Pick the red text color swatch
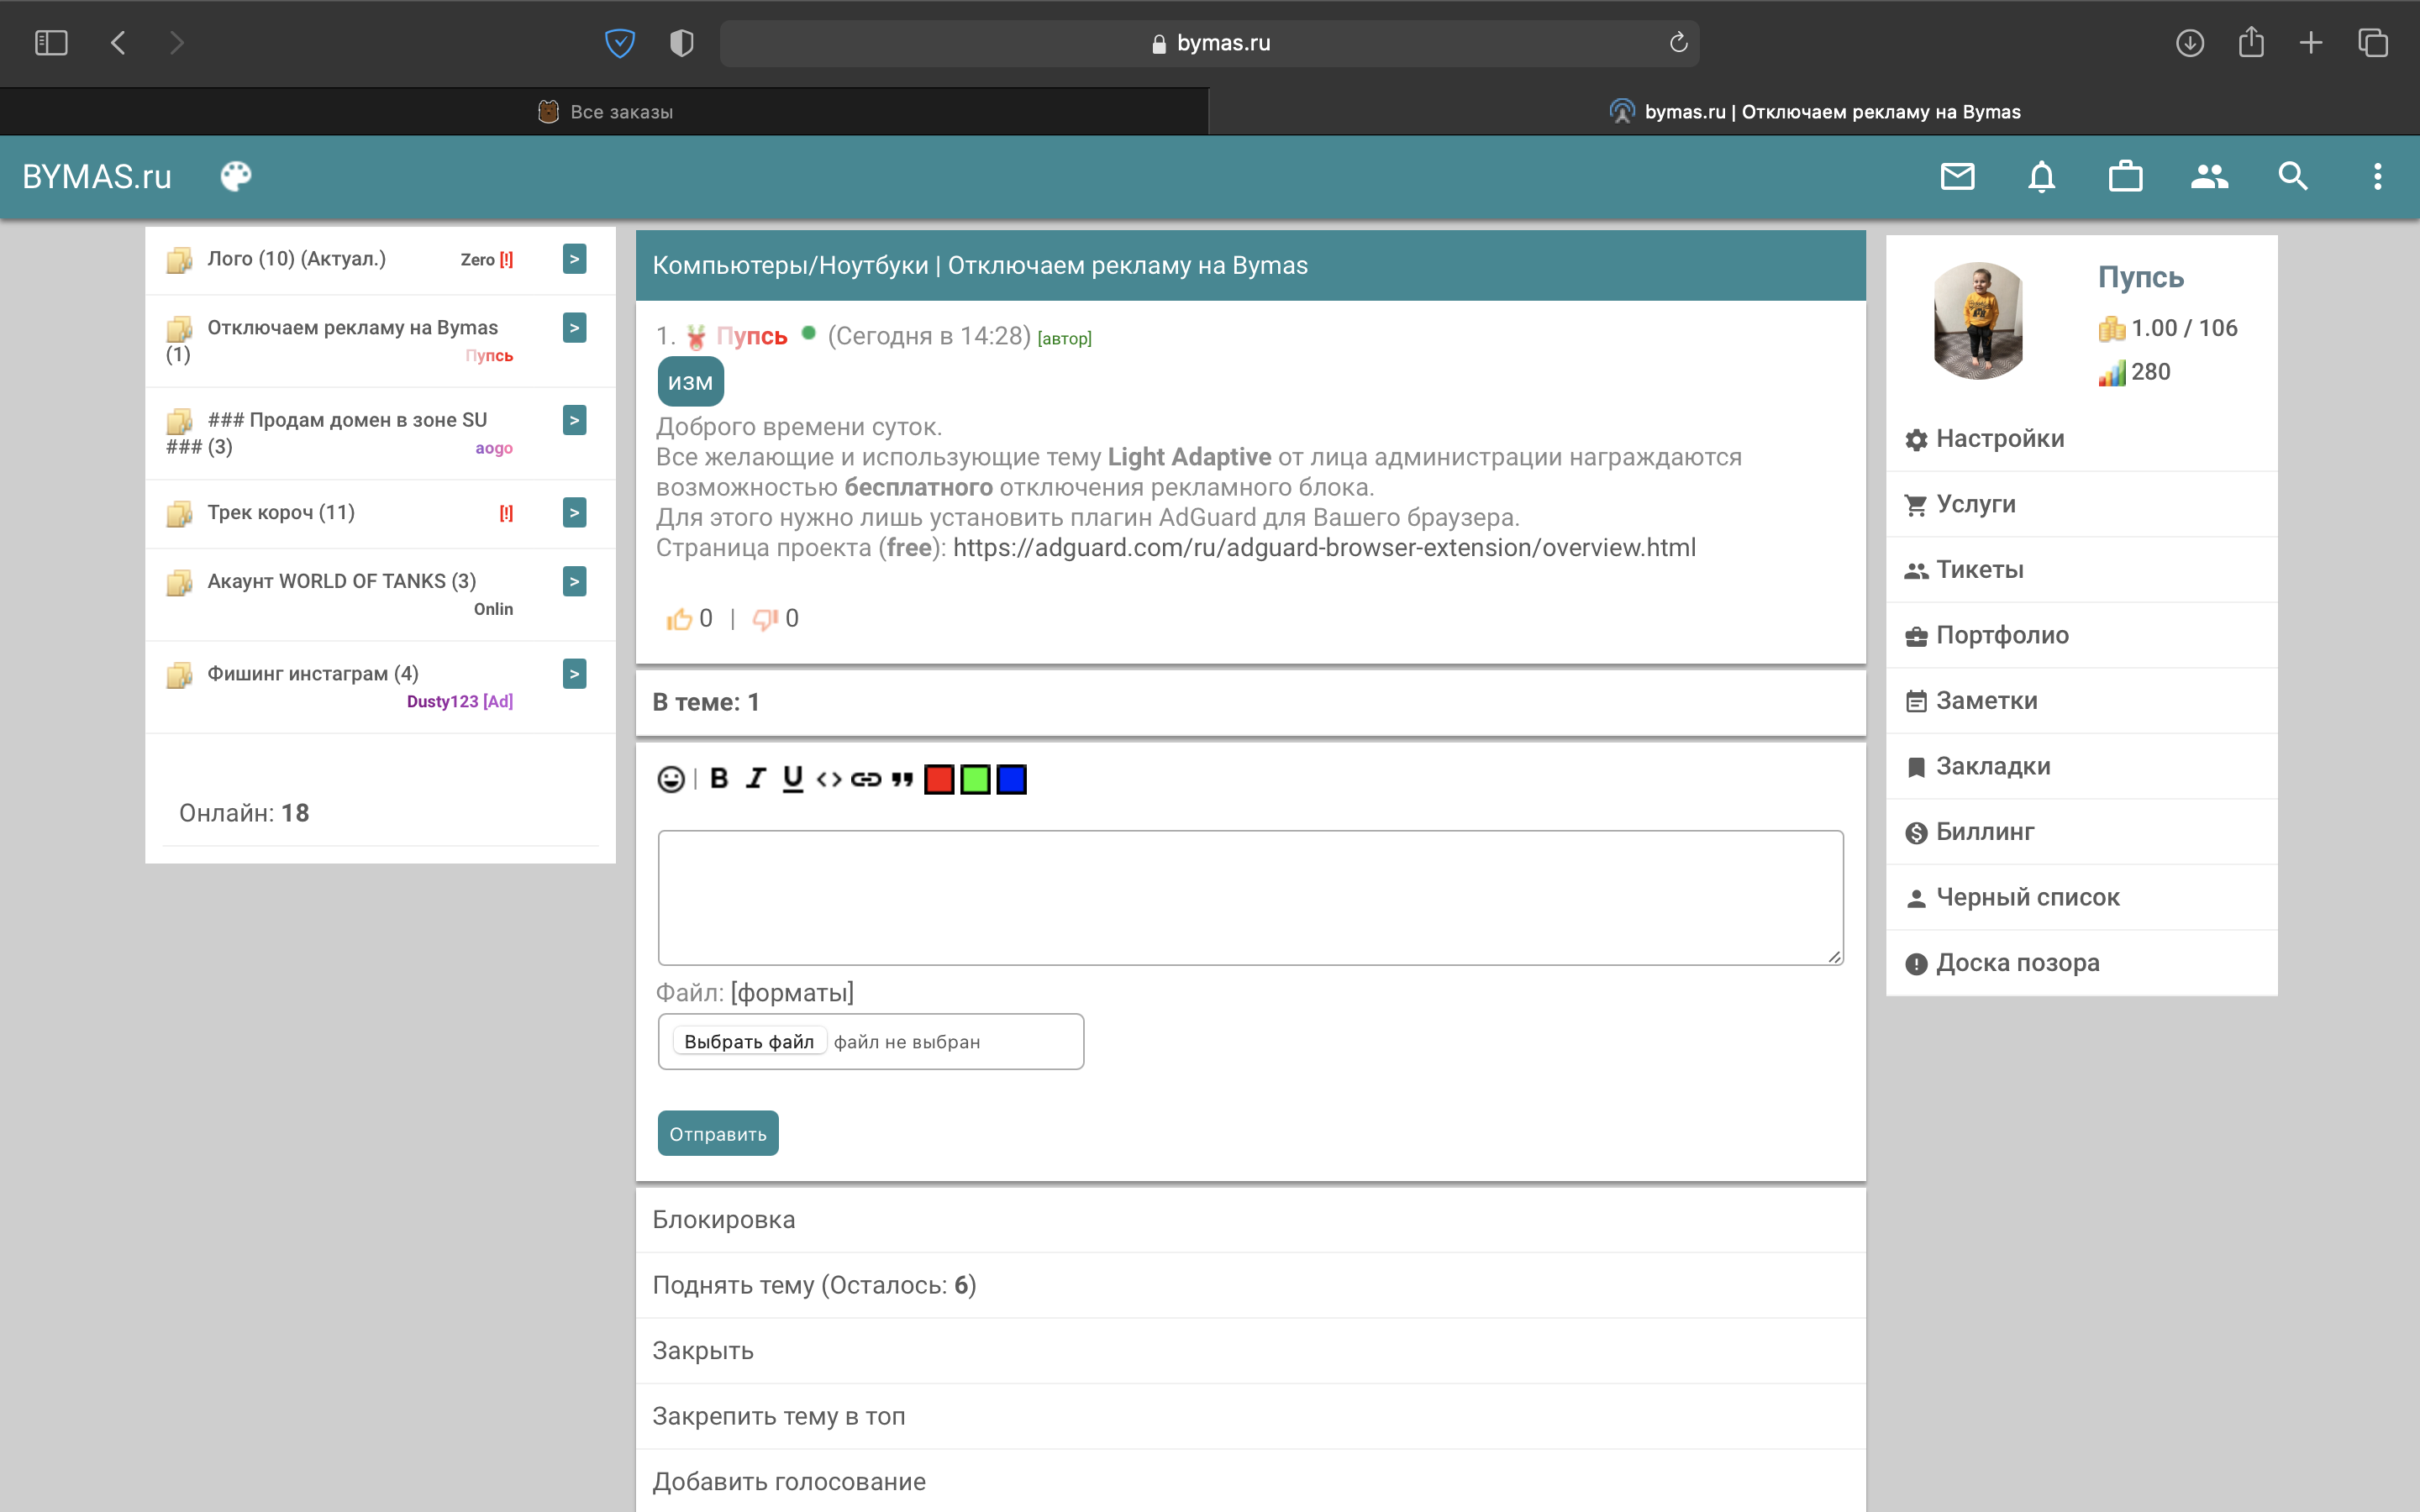 [939, 779]
